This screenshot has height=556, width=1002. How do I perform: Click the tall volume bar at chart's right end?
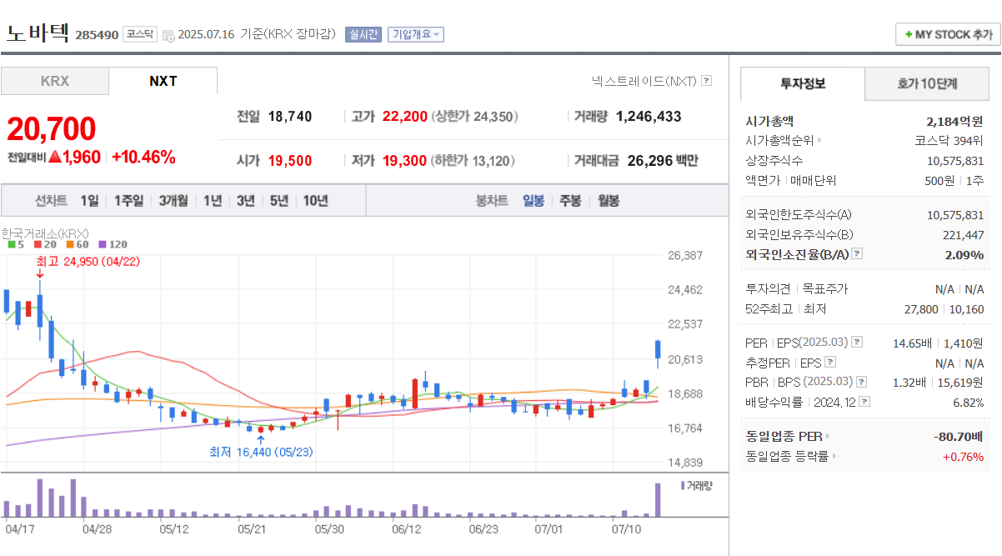(658, 500)
